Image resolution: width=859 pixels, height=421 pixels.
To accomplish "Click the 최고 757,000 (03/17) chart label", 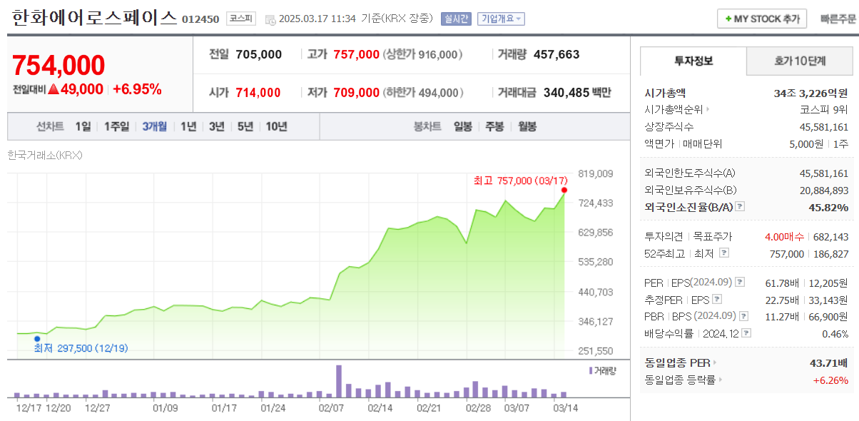I will [522, 181].
